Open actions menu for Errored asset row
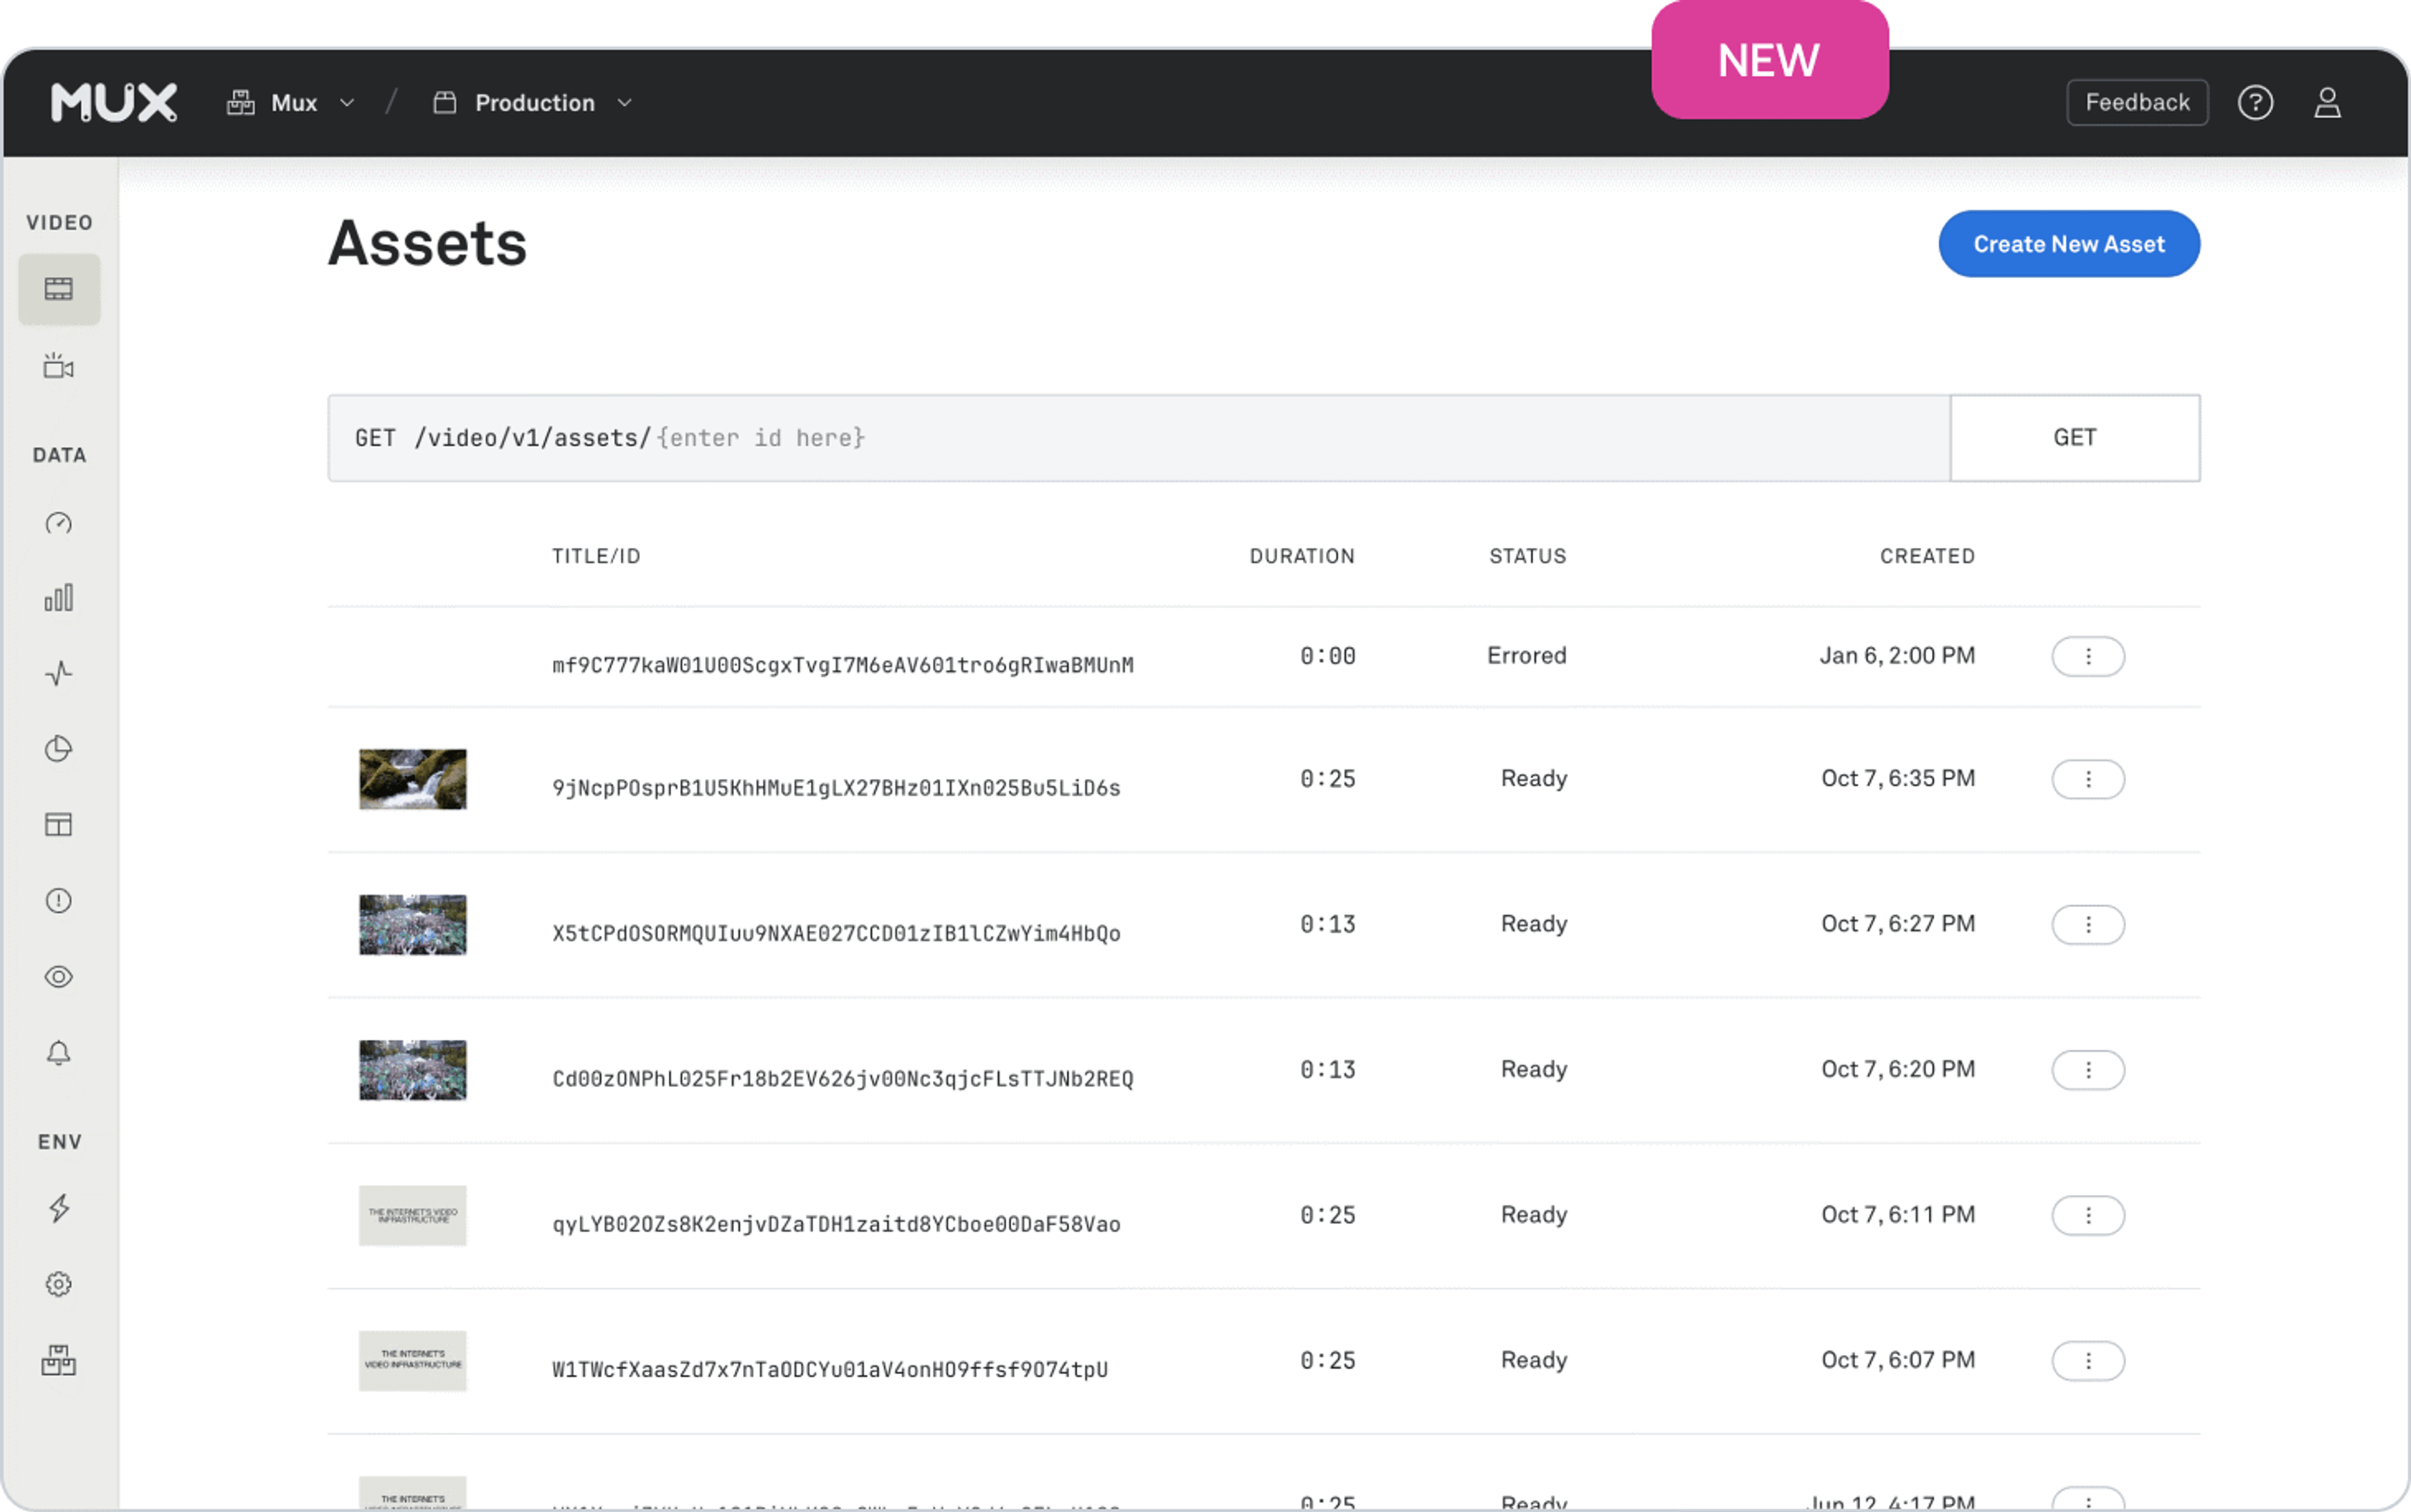Screen dimensions: 2411x1512 pos(2088,656)
